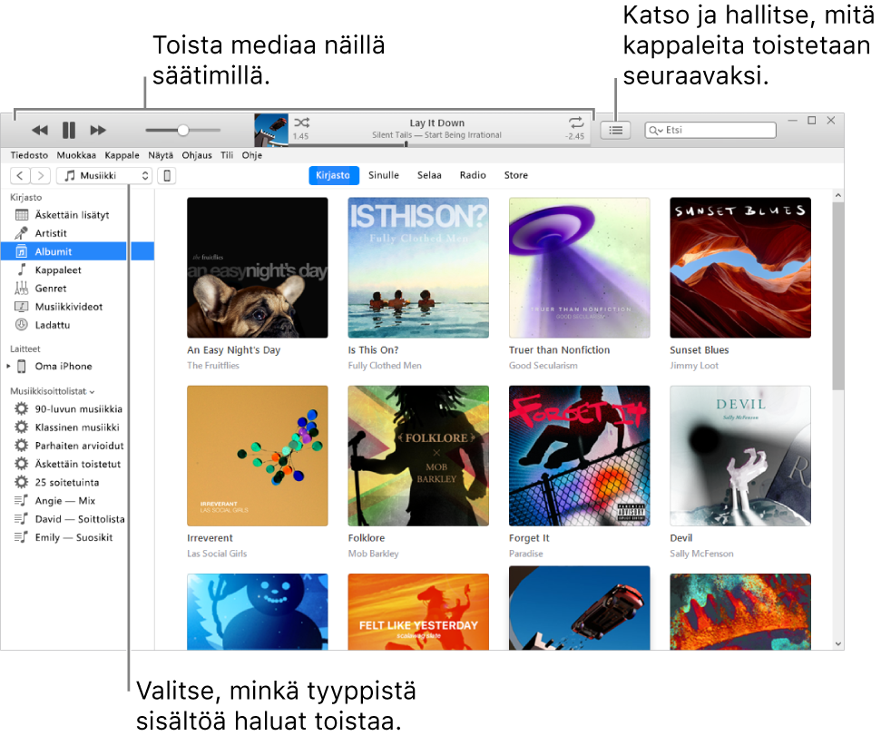The width and height of the screenshot is (881, 736).
Task: Open the Tili menu
Action: point(227,155)
